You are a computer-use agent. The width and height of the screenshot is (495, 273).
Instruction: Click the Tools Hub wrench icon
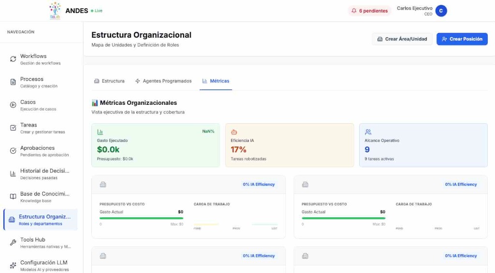point(13,243)
